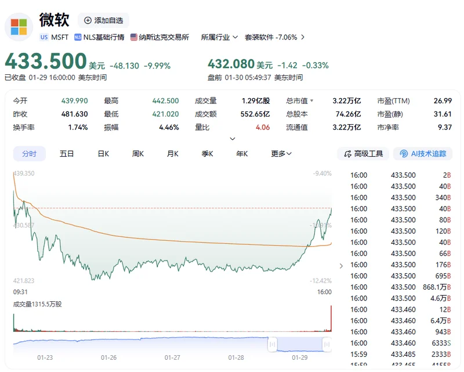Click the US market badge icon
The image size is (464, 372).
click(44, 37)
